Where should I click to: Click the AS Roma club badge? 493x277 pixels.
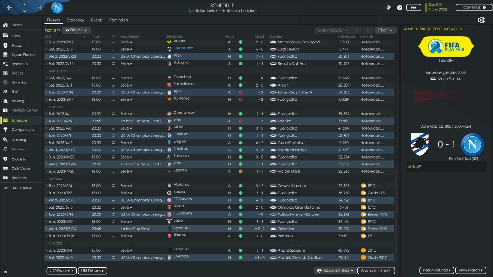[169, 100]
